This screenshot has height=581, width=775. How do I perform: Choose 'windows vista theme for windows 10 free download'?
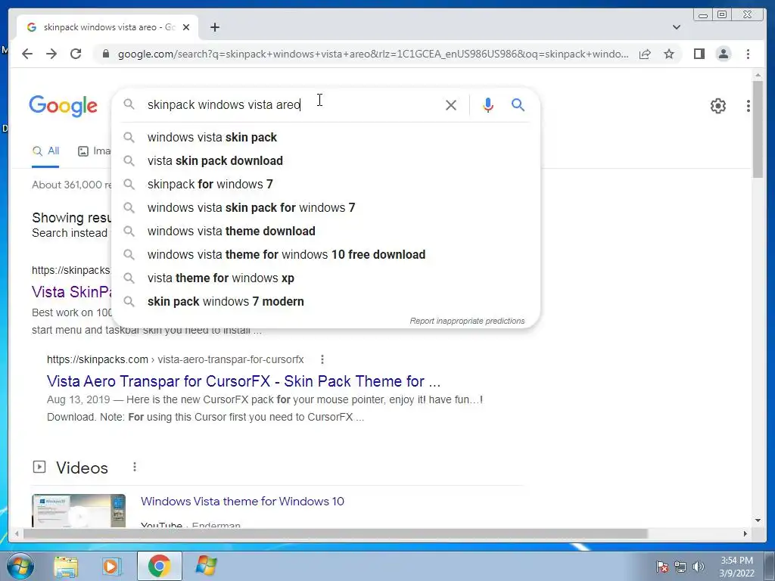(326, 254)
